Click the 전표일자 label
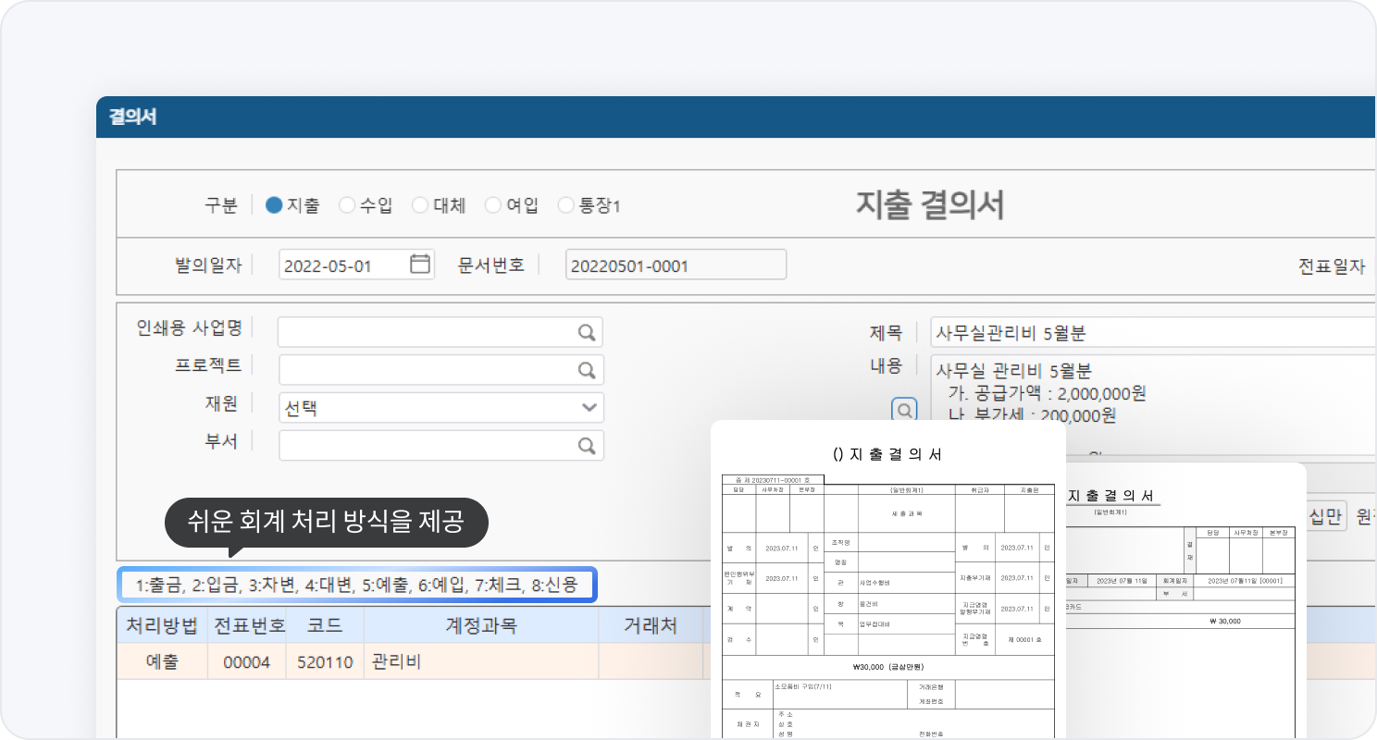The width and height of the screenshot is (1377, 740). [x=1332, y=266]
